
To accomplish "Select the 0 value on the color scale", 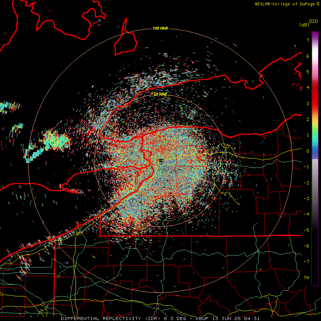I will click(308, 151).
